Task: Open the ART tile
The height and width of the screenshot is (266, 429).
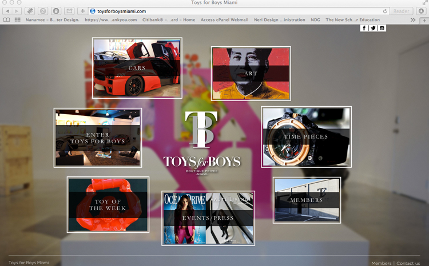Action: (251, 74)
